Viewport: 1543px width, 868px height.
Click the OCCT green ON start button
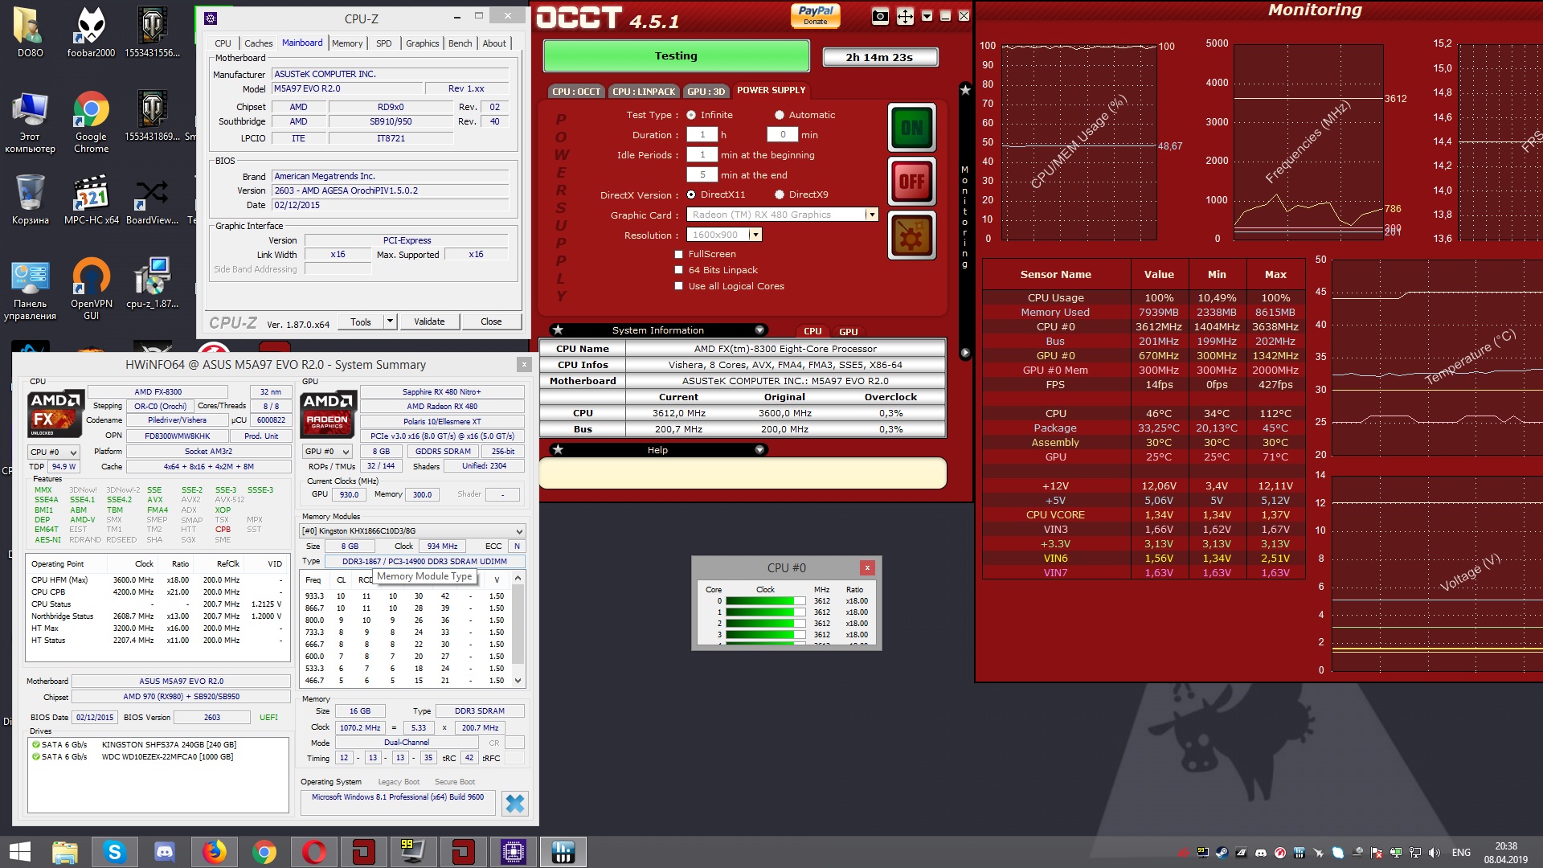[x=911, y=129]
